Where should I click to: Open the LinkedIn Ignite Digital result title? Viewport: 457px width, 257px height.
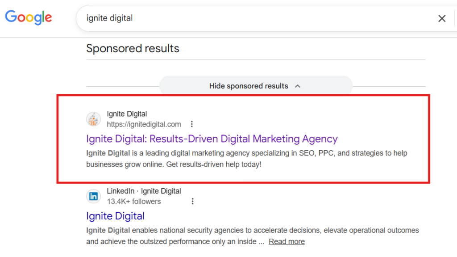point(115,216)
